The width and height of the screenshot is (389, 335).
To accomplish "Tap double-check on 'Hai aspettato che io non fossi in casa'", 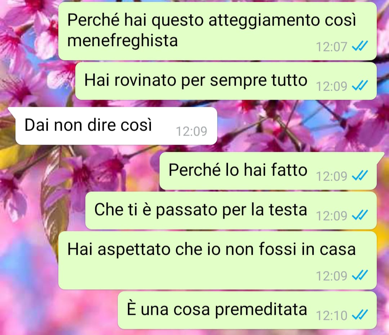I will coord(360,275).
